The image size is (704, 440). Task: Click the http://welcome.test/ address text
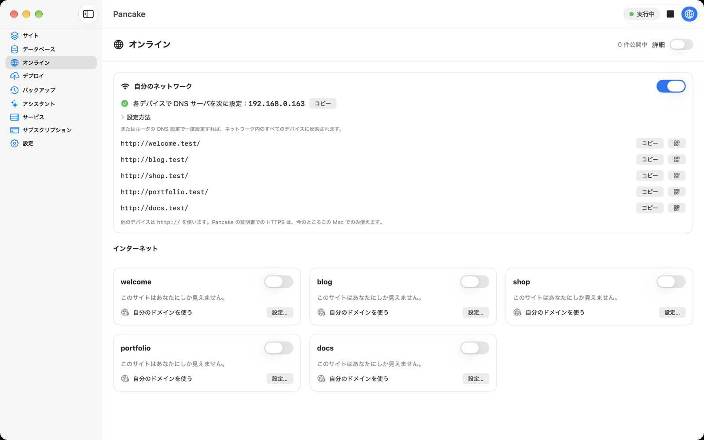[161, 143]
